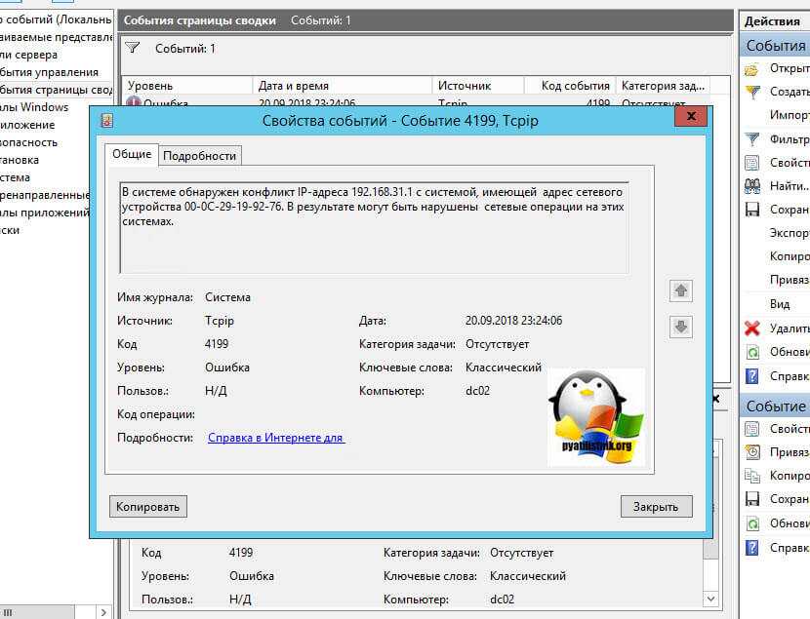This screenshot has width=810, height=619.
Task: Click the Фильтр funnel icon in actions panel
Action: pyautogui.click(x=751, y=139)
